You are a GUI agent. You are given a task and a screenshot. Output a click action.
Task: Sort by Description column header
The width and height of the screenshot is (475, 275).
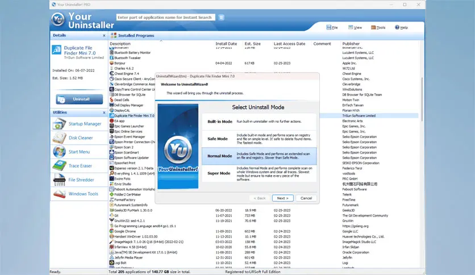point(120,44)
